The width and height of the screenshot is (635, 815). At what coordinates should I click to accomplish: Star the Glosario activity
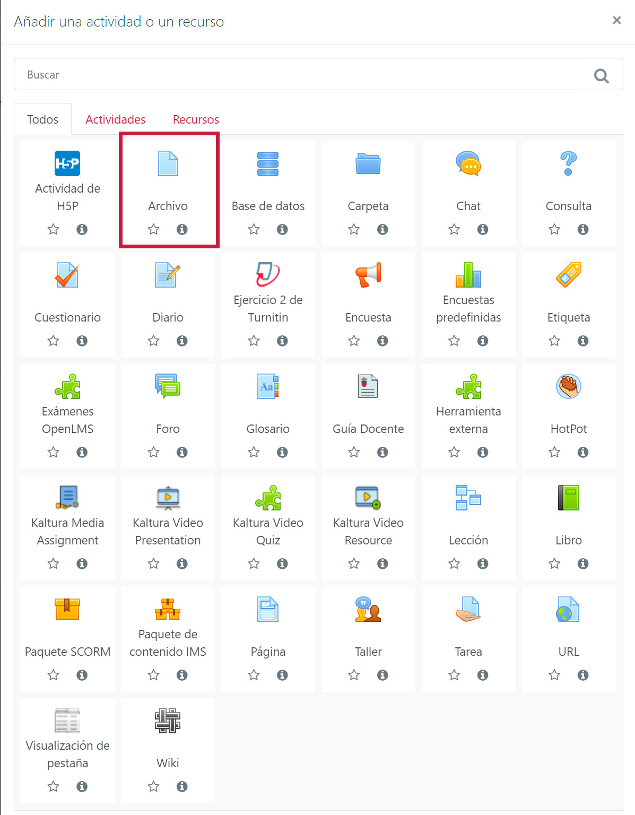(x=254, y=452)
